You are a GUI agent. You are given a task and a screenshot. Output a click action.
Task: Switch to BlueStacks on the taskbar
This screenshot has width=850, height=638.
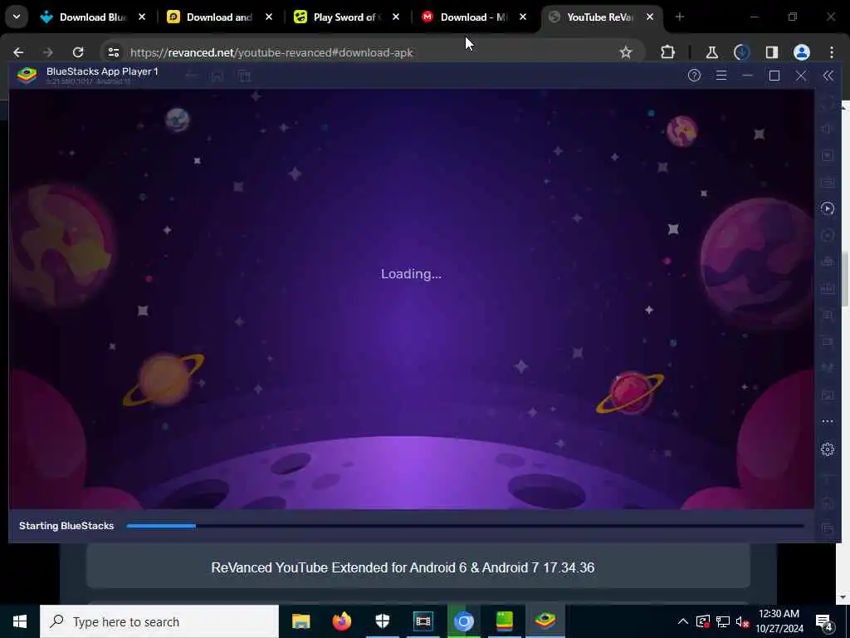click(545, 621)
